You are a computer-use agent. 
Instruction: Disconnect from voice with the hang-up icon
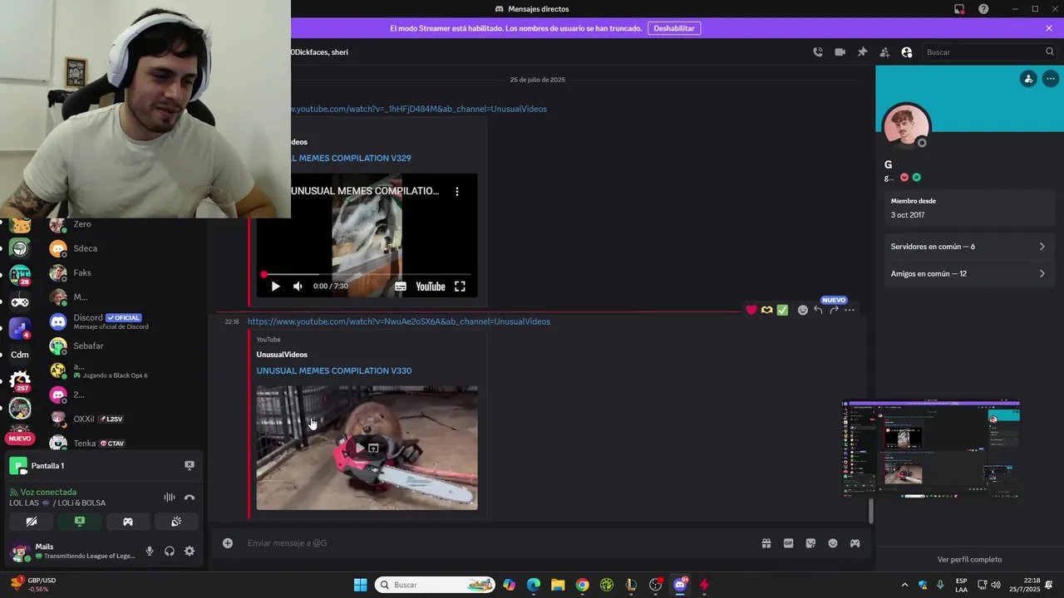click(x=190, y=498)
